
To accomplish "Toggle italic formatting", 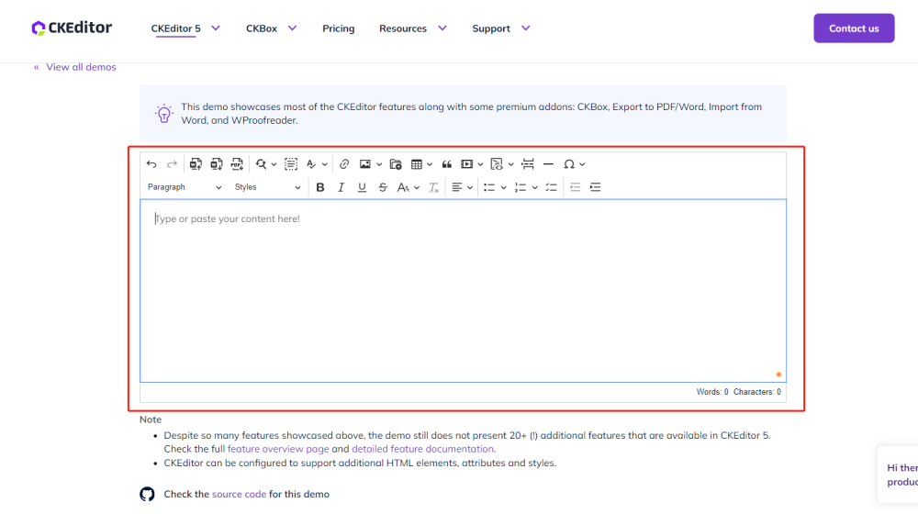I will [x=341, y=187].
